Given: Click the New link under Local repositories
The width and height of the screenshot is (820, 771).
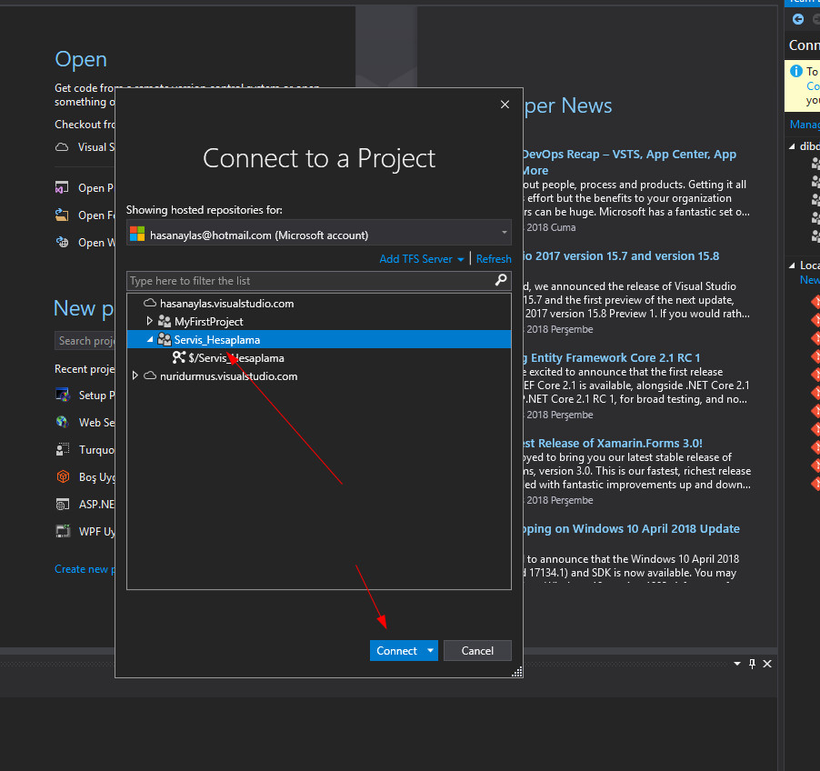Looking at the screenshot, I should [x=809, y=280].
